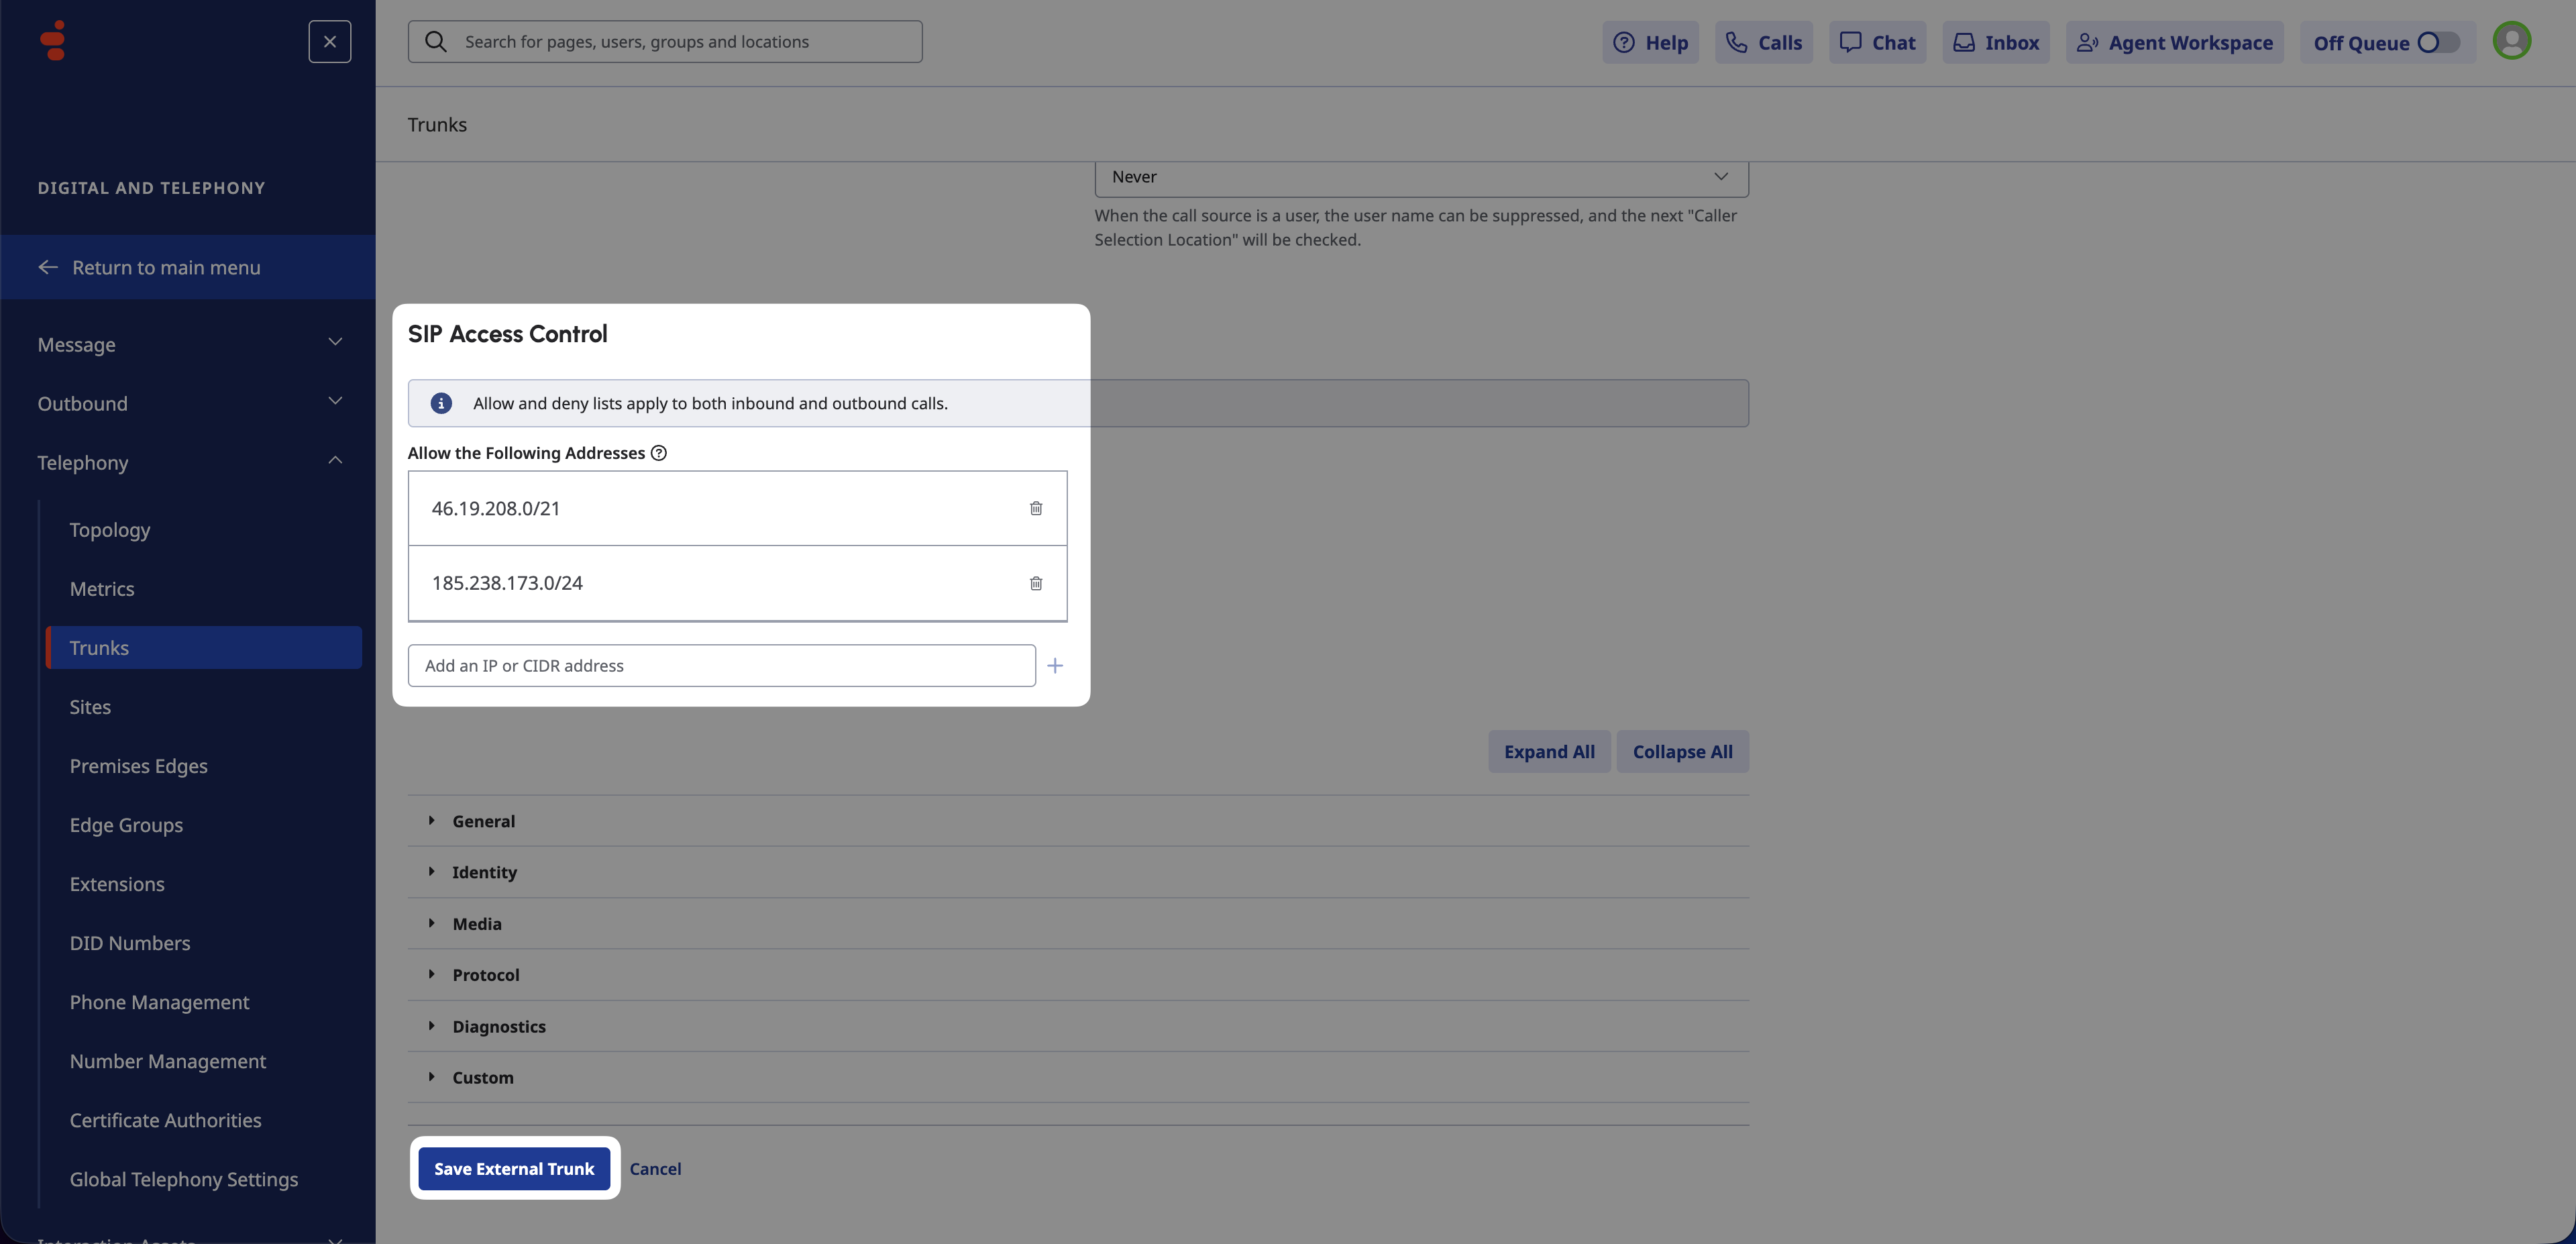Open the Never dropdown
Screen dimensions: 2576x1244
coord(1420,177)
